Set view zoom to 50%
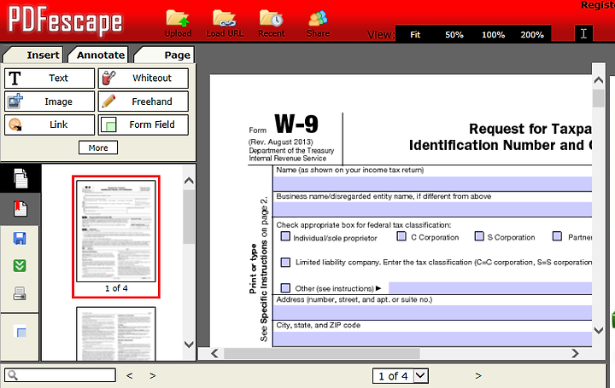This screenshot has width=615, height=388. [x=454, y=34]
